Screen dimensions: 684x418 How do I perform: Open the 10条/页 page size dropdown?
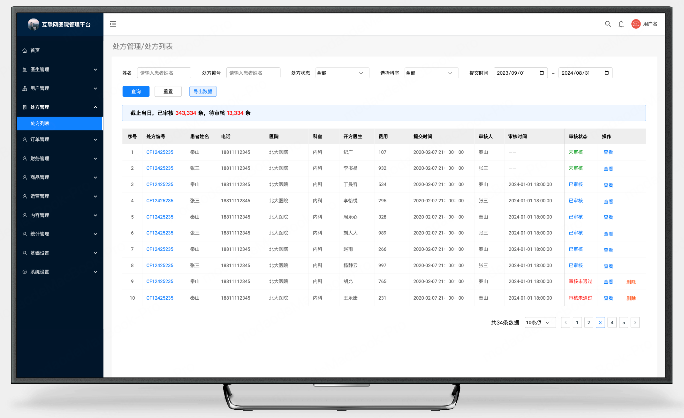(540, 323)
